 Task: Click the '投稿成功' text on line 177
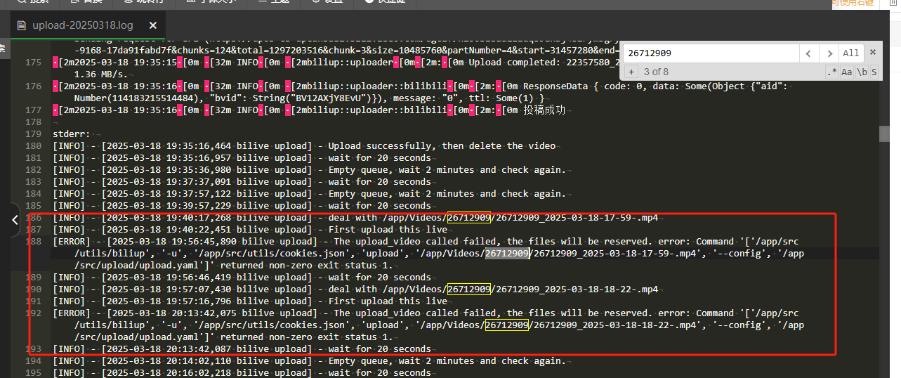click(544, 110)
